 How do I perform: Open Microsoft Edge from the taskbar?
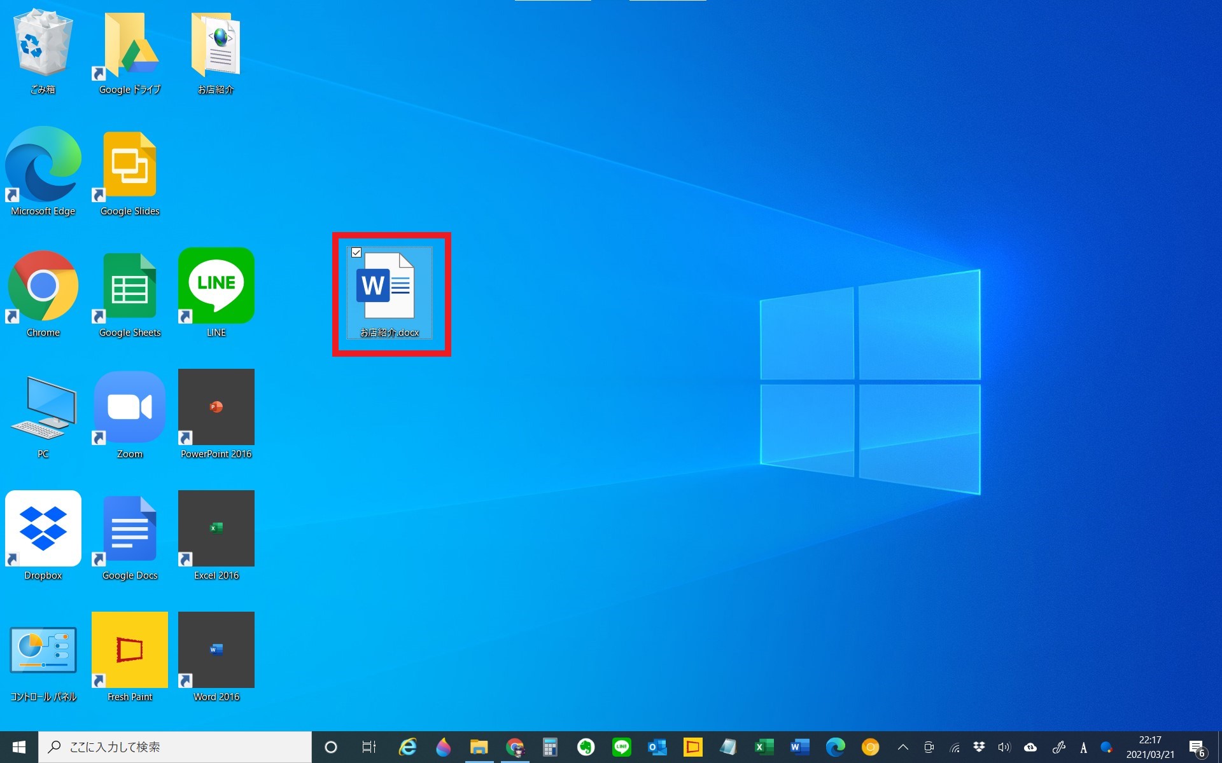[x=836, y=747]
